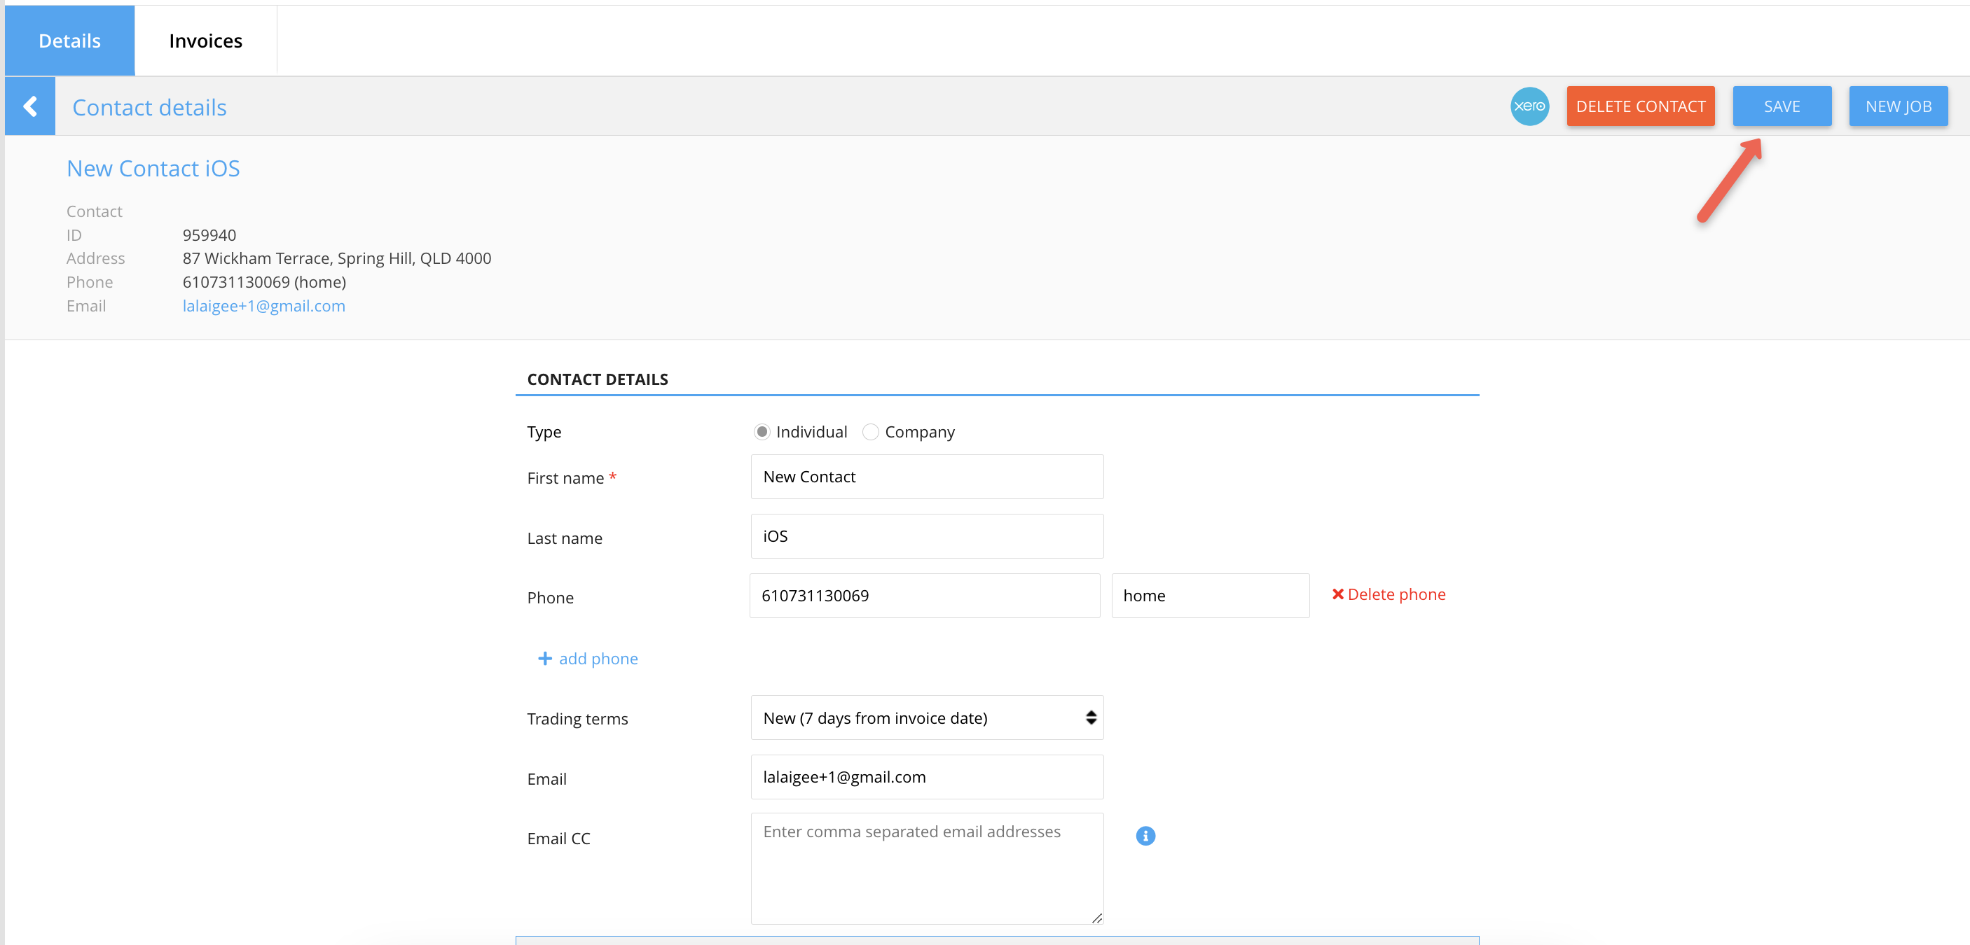Image resolution: width=1970 pixels, height=945 pixels.
Task: Click the back arrow icon
Action: pos(30,106)
